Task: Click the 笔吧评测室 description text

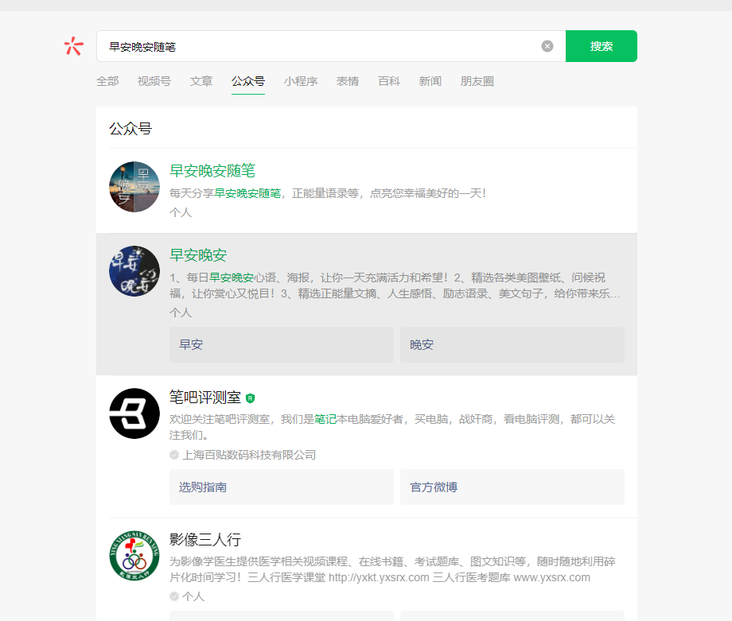Action: (392, 427)
